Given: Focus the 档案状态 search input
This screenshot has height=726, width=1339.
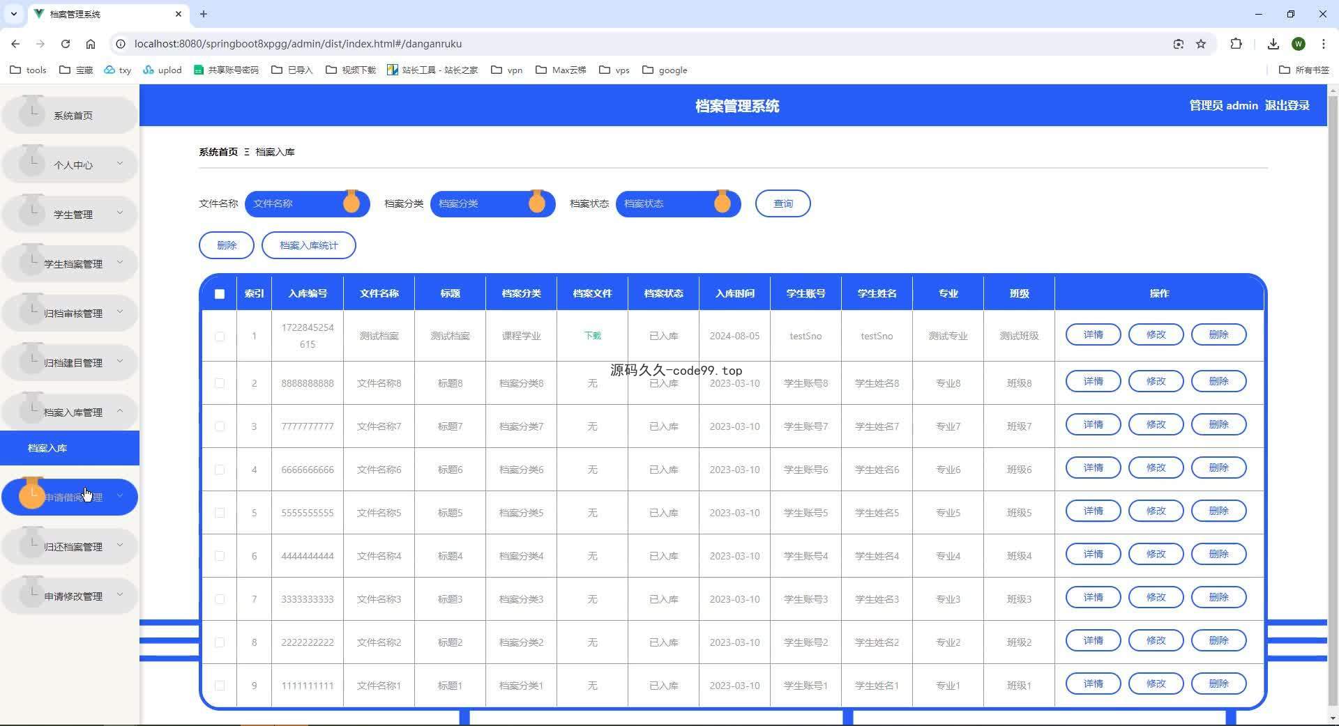Looking at the screenshot, I should coord(679,203).
